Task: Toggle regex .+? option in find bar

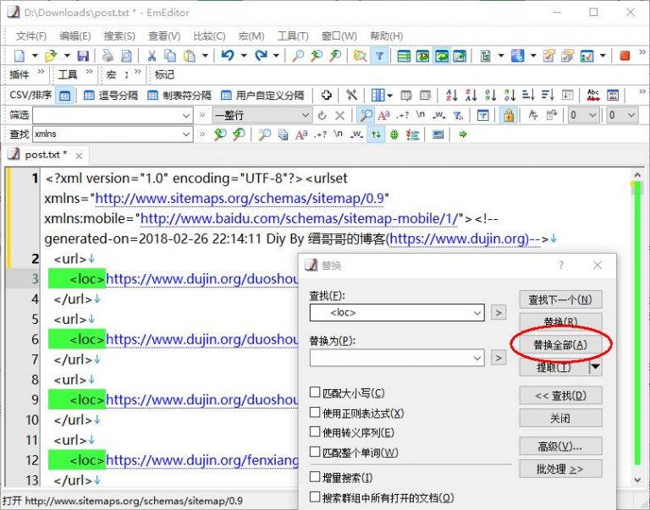Action: tap(321, 134)
